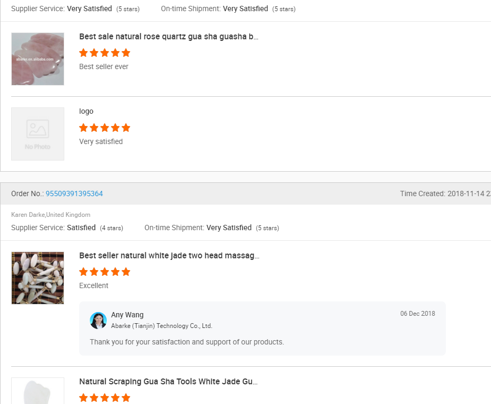Viewport: 491px width, 404px height.
Task: Open Best sale natural rose quartz product title
Action: pos(169,37)
